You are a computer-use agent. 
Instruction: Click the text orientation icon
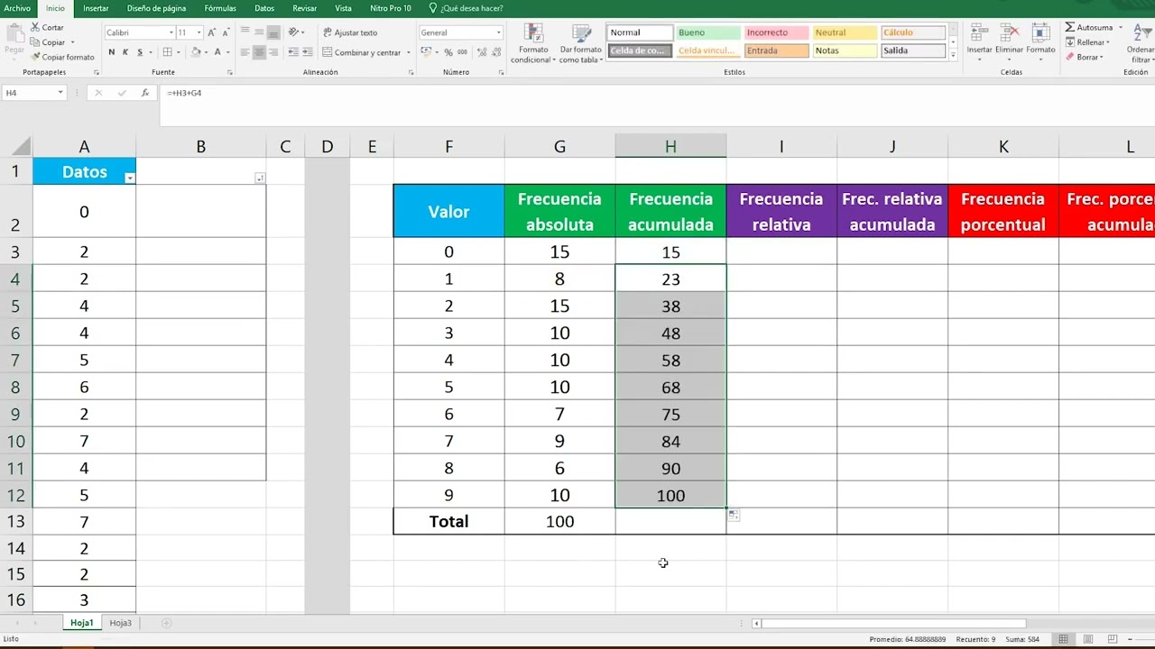point(294,32)
